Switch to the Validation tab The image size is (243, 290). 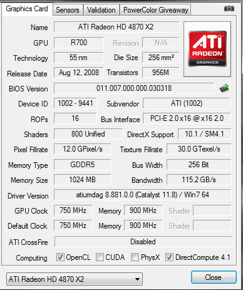click(x=101, y=10)
